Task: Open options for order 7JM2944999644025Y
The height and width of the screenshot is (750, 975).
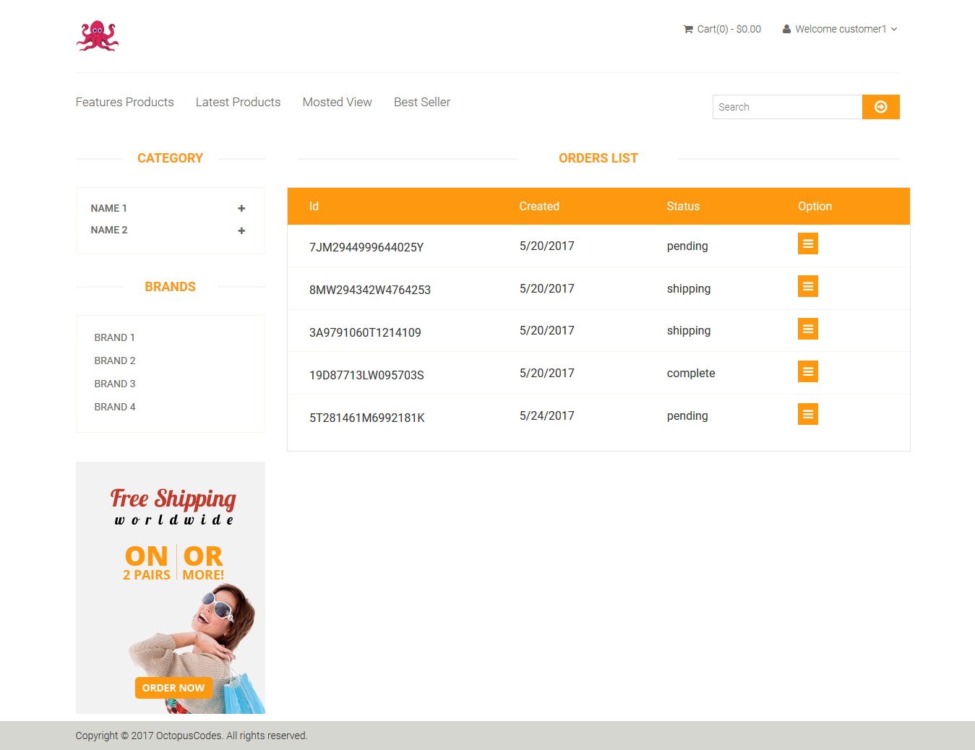Action: pos(807,243)
